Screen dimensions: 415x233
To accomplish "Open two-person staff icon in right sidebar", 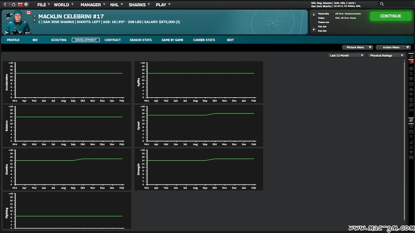I will tap(411, 89).
